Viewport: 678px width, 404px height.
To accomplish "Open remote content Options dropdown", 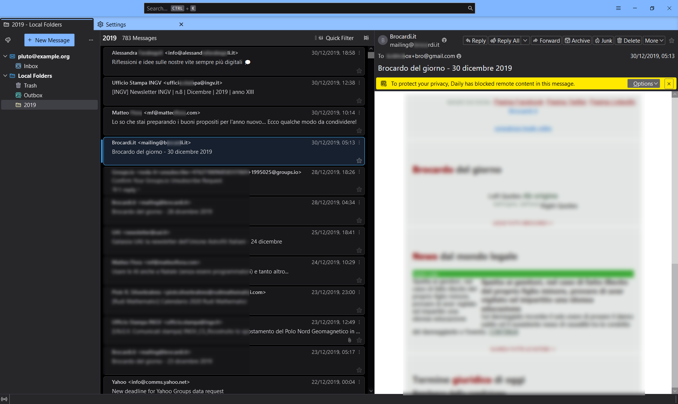I will click(644, 84).
